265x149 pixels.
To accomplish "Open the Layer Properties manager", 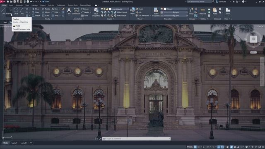I will pos(96,12).
